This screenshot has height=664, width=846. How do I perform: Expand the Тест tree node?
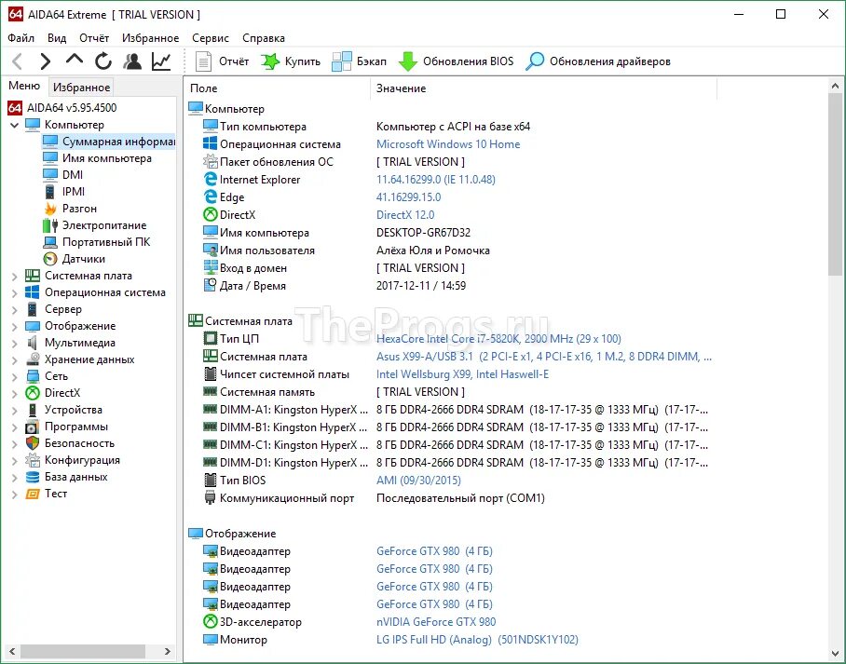pos(15,495)
